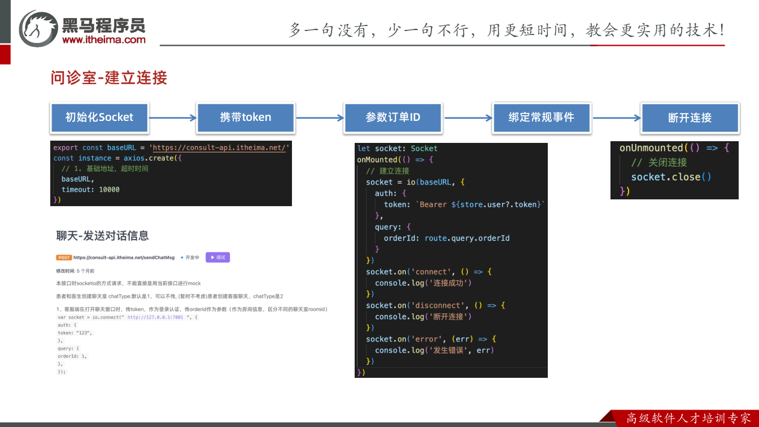Image resolution: width=759 pixels, height=427 pixels.
Task: Click the 黑马程序员 horse logo
Action: 38,28
